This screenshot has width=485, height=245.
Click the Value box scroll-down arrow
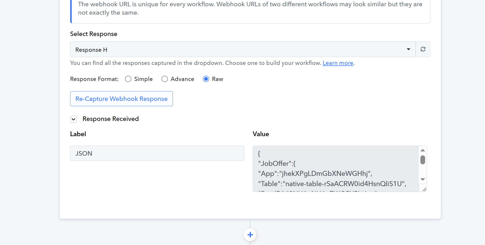pyautogui.click(x=422, y=179)
